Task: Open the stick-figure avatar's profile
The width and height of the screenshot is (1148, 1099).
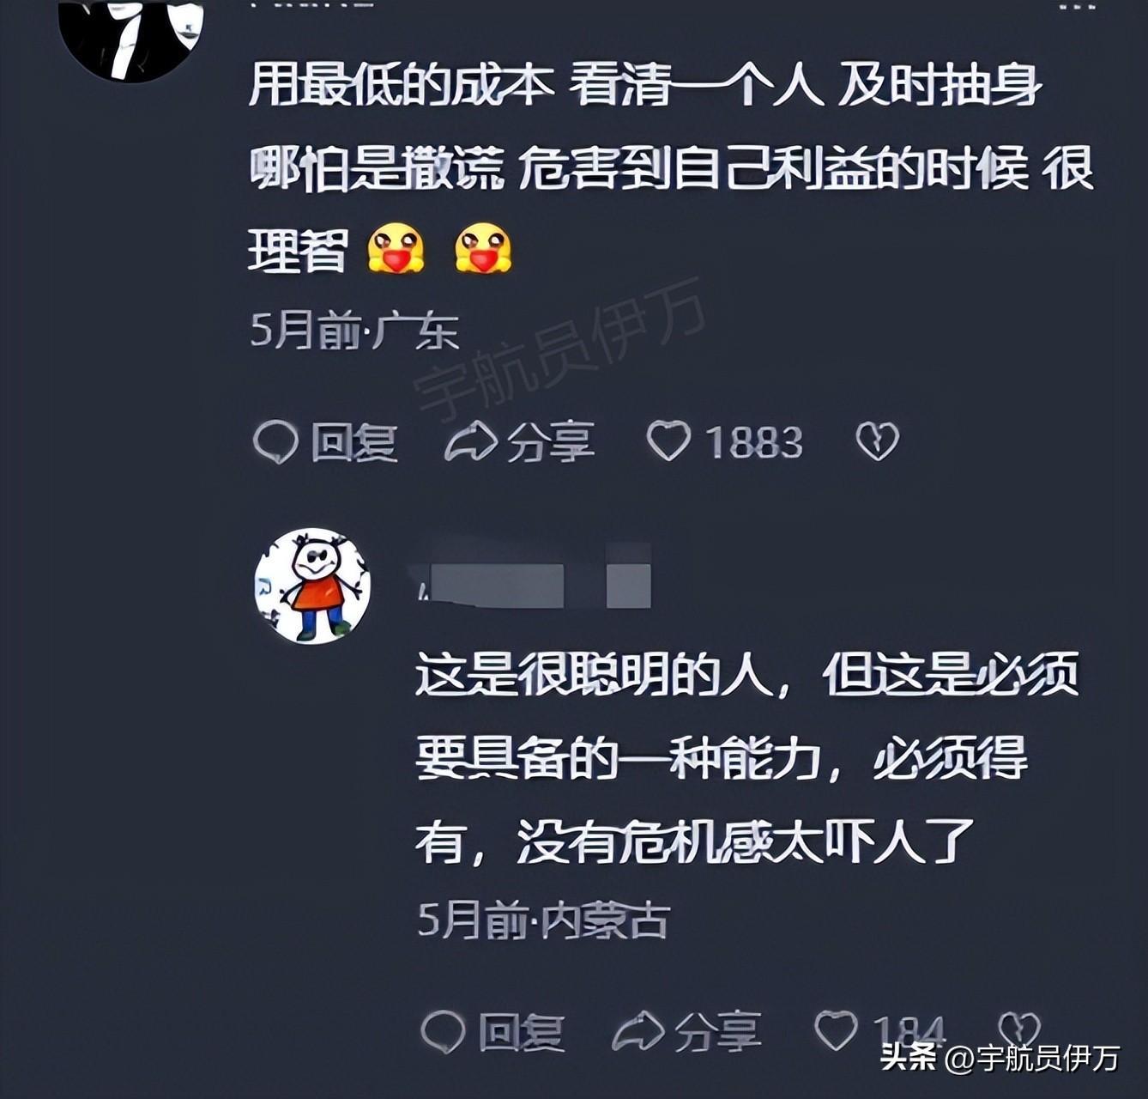Action: pos(312,586)
